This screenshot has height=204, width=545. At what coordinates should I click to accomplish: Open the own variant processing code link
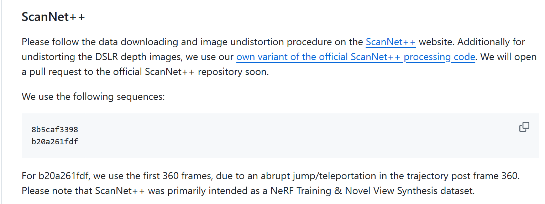tap(356, 57)
